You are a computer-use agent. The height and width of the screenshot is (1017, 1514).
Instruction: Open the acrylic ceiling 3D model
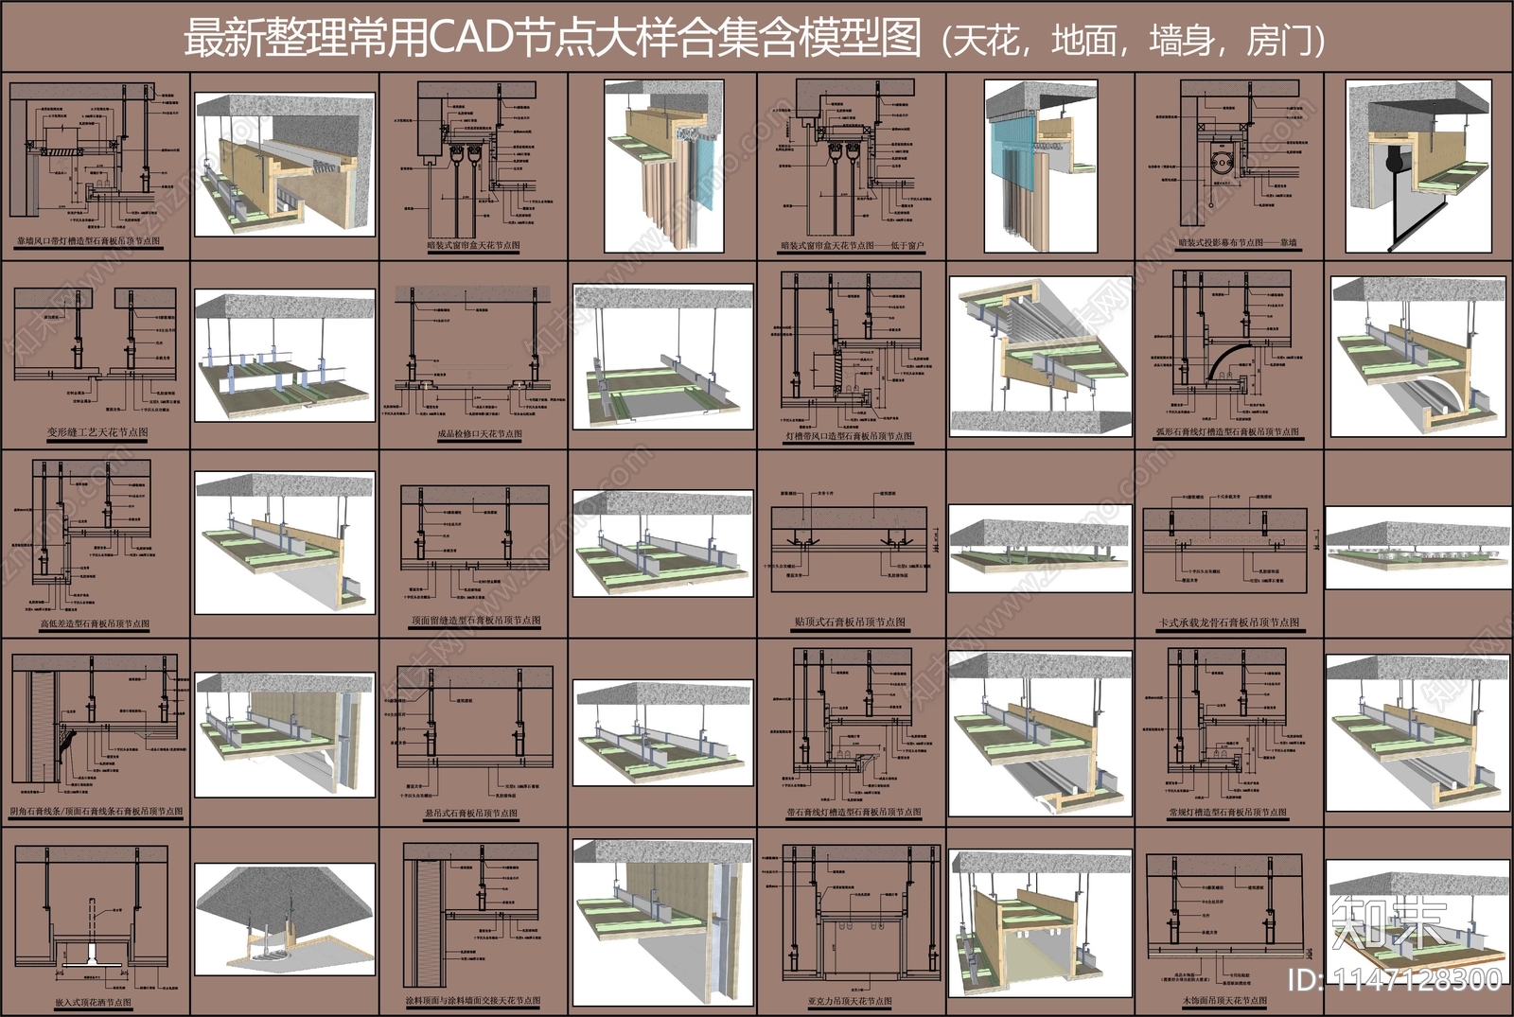pos(1040,924)
